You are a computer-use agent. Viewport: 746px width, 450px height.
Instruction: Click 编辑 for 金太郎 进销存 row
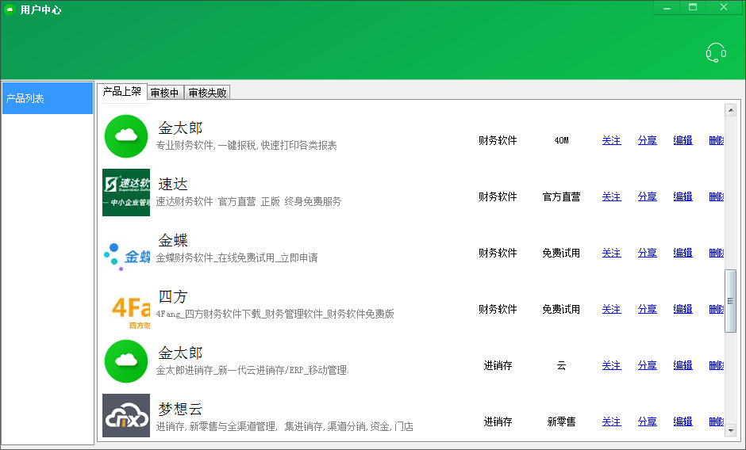(x=683, y=365)
